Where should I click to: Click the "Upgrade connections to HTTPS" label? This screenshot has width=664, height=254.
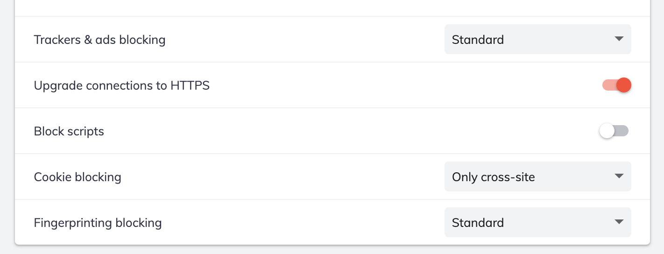121,85
